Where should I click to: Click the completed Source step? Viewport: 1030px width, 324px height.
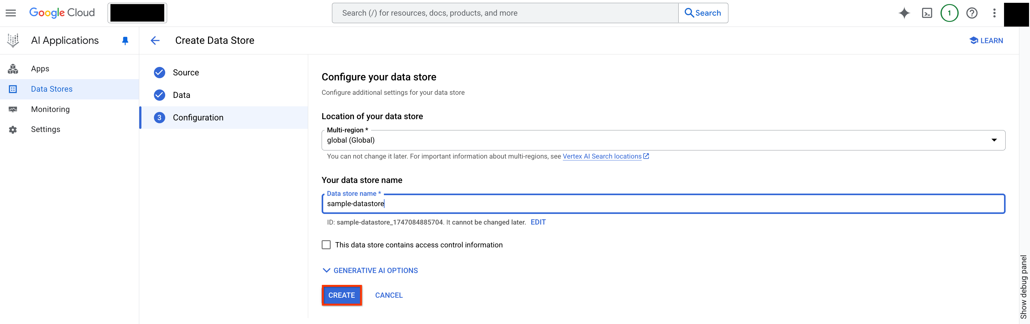pyautogui.click(x=186, y=72)
